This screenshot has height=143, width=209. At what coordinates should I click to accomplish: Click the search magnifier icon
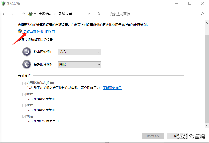(202, 14)
